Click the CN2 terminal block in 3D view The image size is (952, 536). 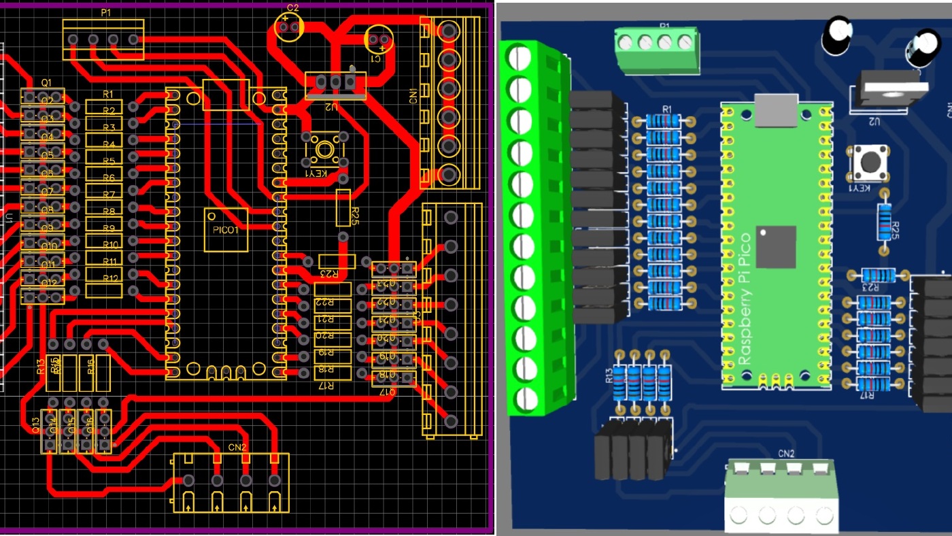(x=781, y=495)
